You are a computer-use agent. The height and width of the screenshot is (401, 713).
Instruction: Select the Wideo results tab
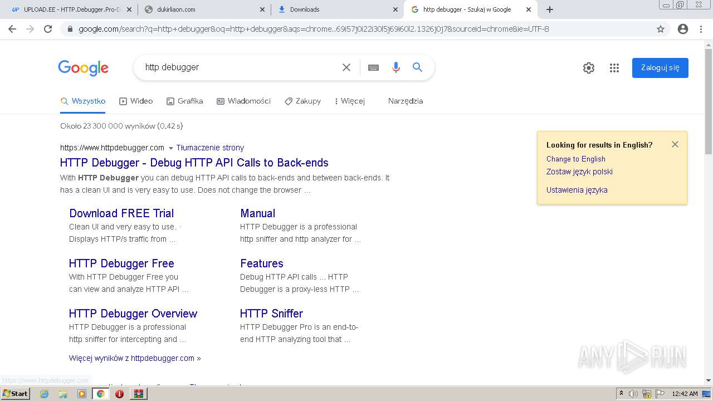(x=136, y=101)
